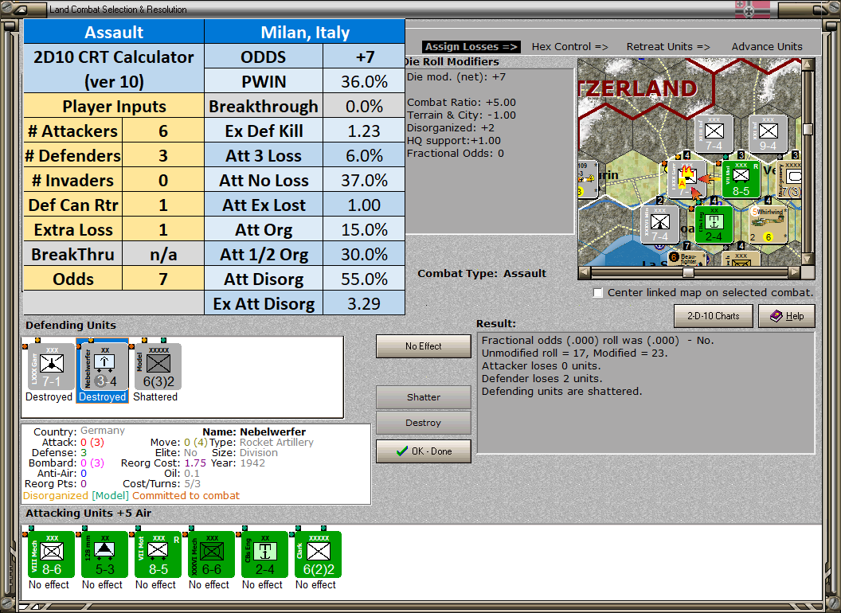Click the burning Milan combat hex counter on map

tap(686, 178)
